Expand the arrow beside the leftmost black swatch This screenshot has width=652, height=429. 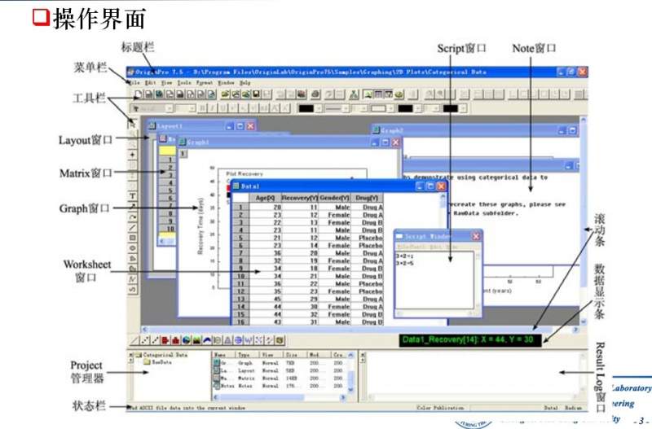pos(319,109)
